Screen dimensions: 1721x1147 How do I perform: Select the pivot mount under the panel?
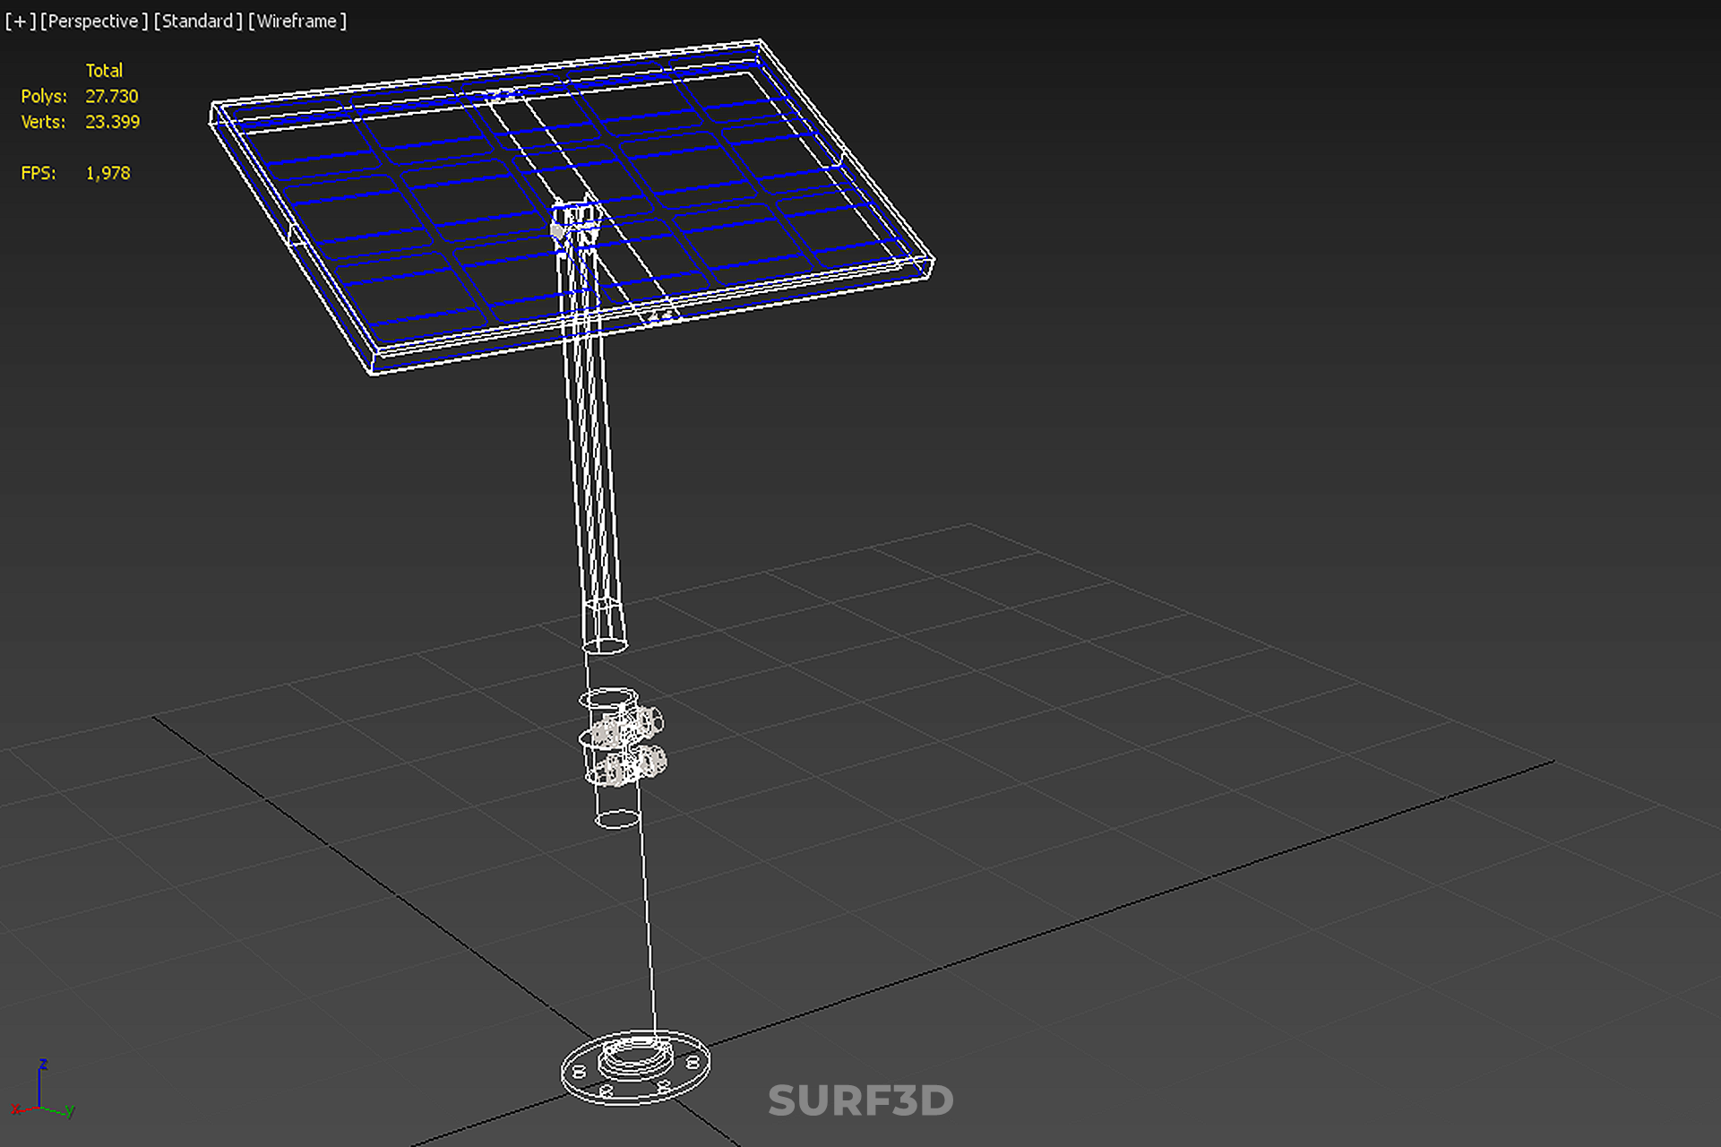(574, 220)
